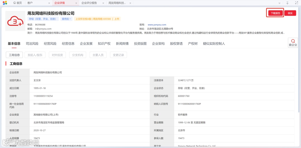Viewport: 301px width, 148px height.
Task: Select the 企业发展 tab
Action: [x=86, y=44]
